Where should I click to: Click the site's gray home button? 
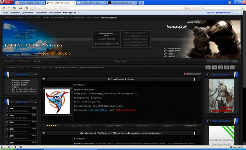tap(226, 68)
